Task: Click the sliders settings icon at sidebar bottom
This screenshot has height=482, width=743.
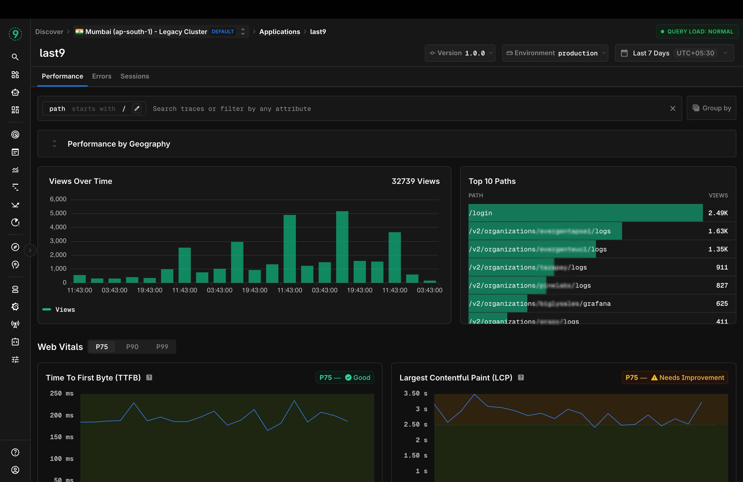Action: (x=15, y=359)
